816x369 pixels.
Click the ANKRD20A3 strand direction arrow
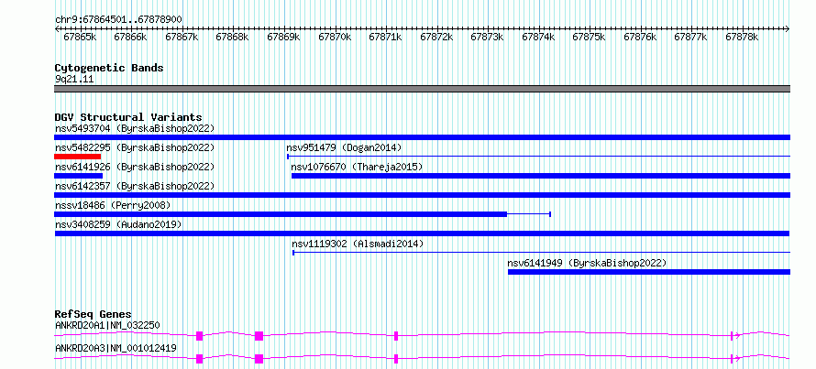tap(735, 359)
